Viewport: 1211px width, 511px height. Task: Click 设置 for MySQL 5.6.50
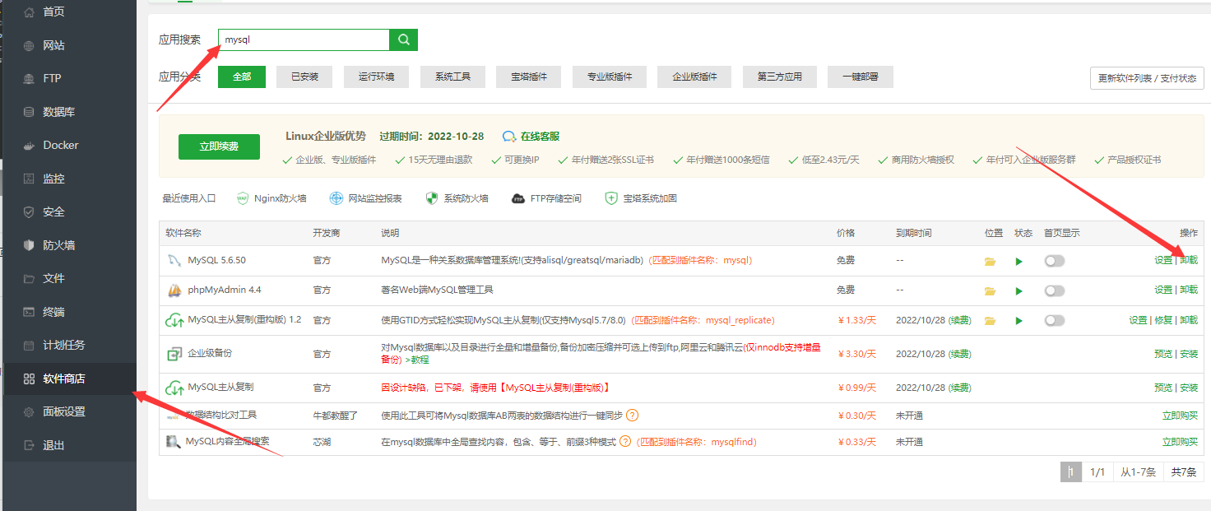[1163, 260]
